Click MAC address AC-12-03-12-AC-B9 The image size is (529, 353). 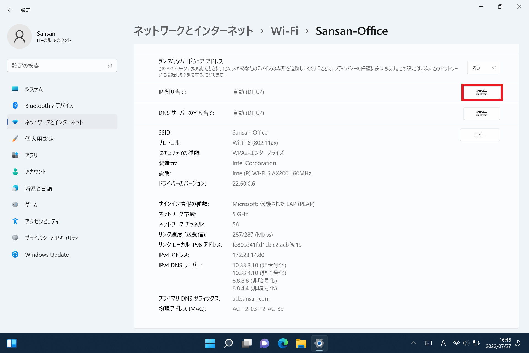coord(258,309)
